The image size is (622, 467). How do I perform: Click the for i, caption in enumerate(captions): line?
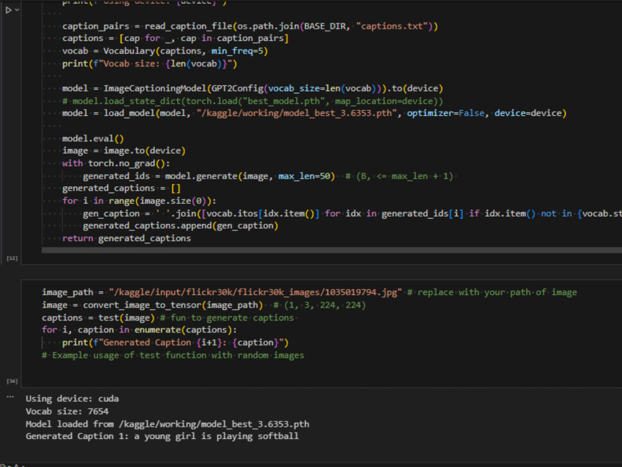click(x=139, y=329)
